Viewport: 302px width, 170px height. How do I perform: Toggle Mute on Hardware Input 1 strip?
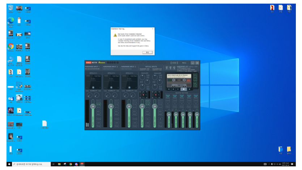99,126
